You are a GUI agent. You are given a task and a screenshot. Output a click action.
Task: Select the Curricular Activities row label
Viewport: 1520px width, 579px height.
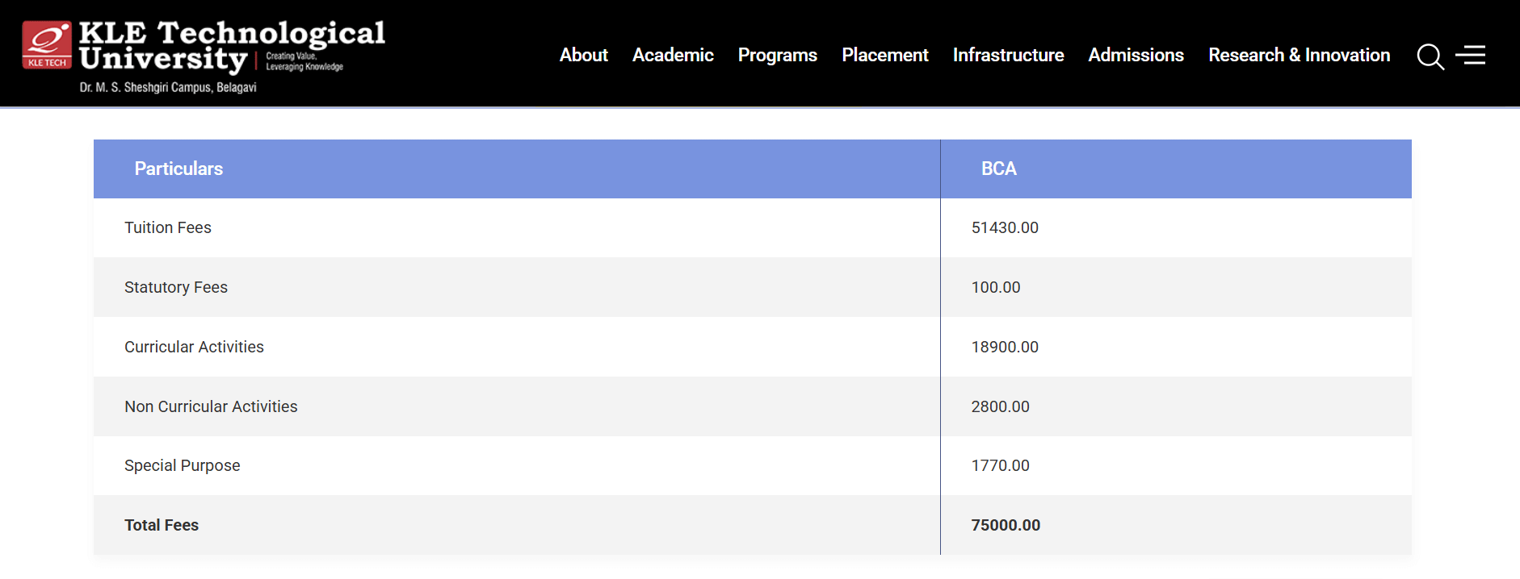194,347
